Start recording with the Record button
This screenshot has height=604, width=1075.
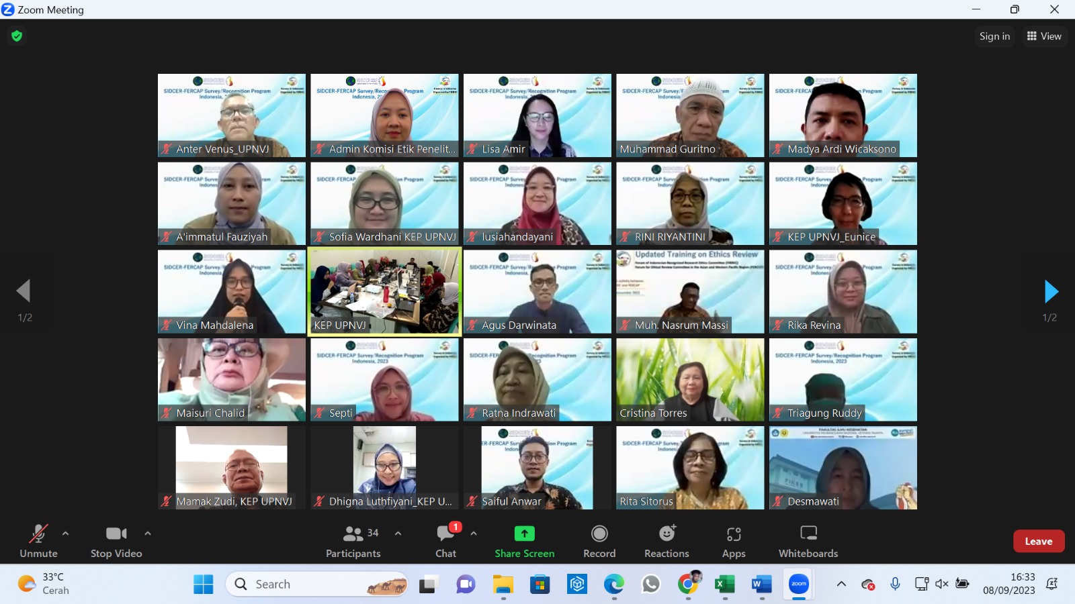point(599,542)
